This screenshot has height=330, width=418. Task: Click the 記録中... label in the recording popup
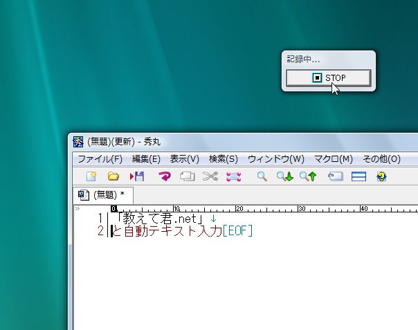click(303, 59)
